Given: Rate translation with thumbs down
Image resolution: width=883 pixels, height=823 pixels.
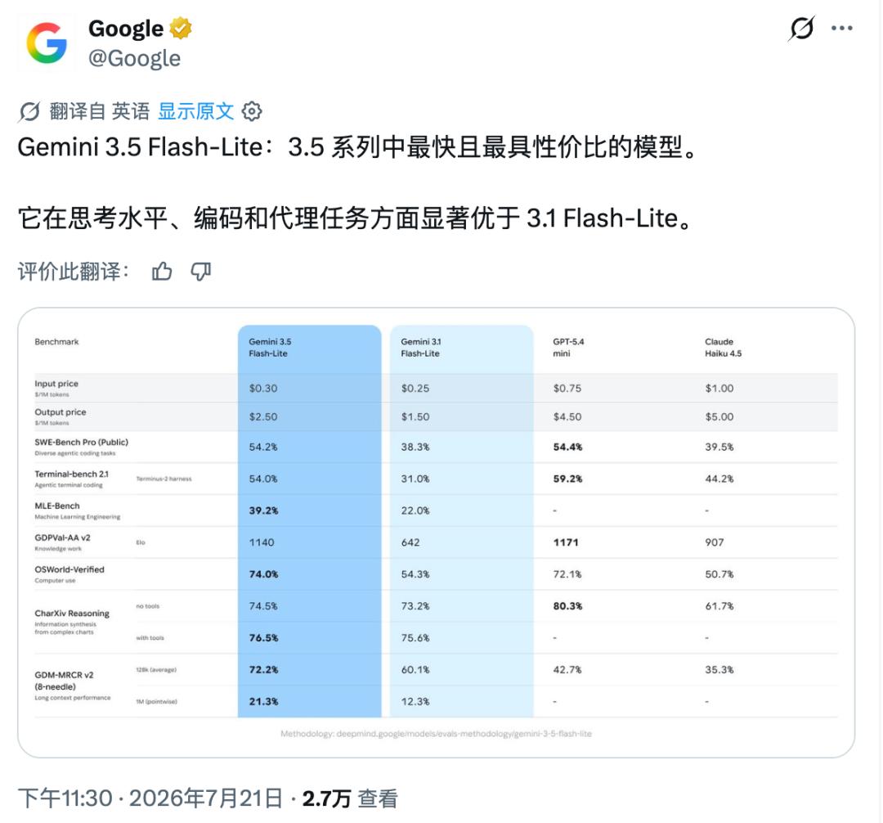Looking at the screenshot, I should pos(200,272).
